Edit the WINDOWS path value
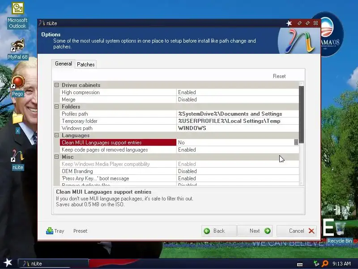This screenshot has height=269, width=358. coord(238,128)
